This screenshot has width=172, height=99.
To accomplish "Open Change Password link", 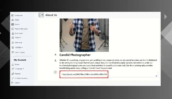I will (x=21, y=78).
